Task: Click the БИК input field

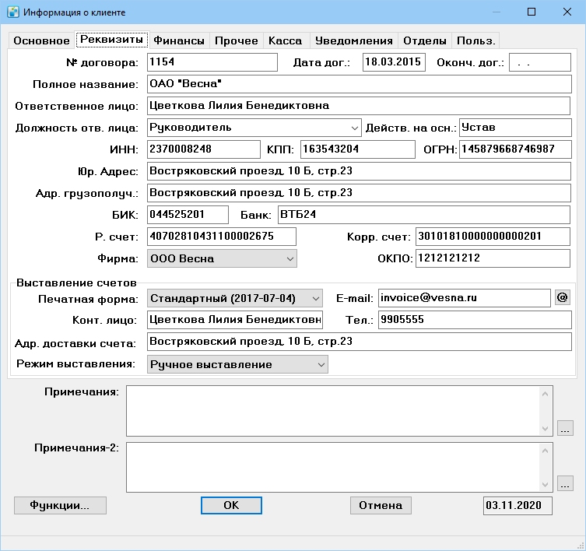Action: [x=188, y=215]
